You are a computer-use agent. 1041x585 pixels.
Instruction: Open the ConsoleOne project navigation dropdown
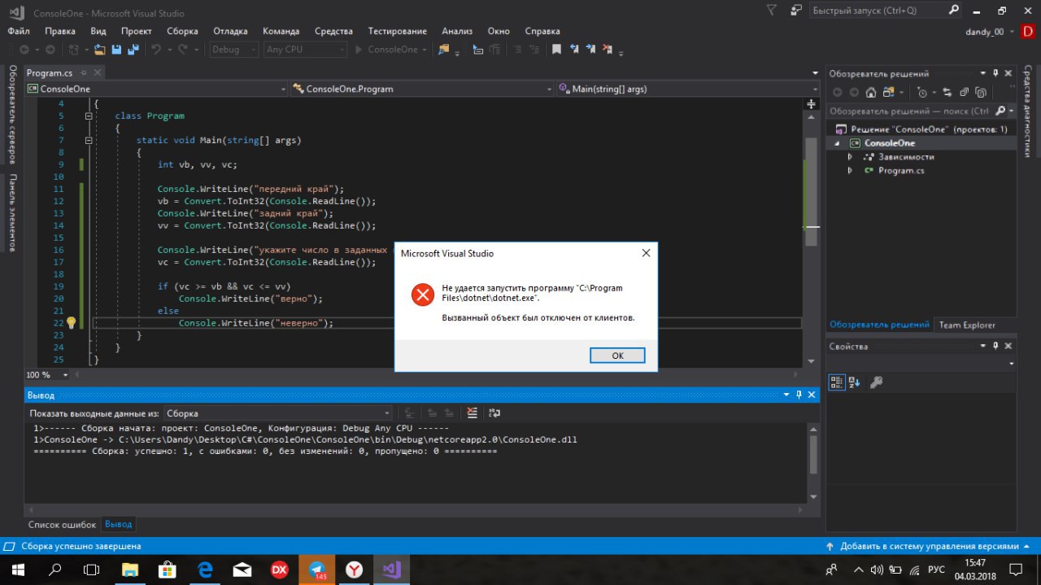click(x=156, y=89)
